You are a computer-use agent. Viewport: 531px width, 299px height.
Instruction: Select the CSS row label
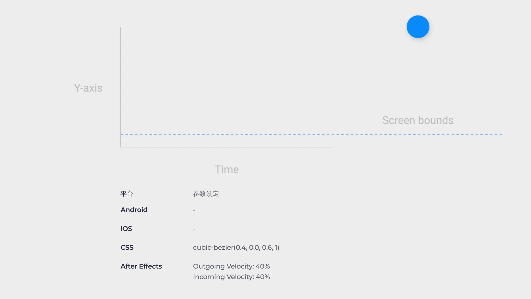pos(127,248)
